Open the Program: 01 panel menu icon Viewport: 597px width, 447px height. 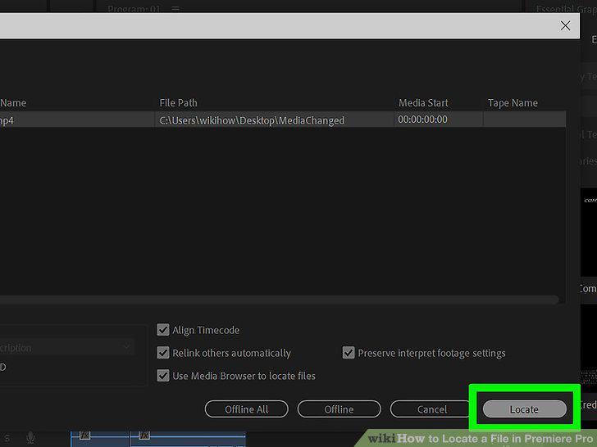(175, 8)
